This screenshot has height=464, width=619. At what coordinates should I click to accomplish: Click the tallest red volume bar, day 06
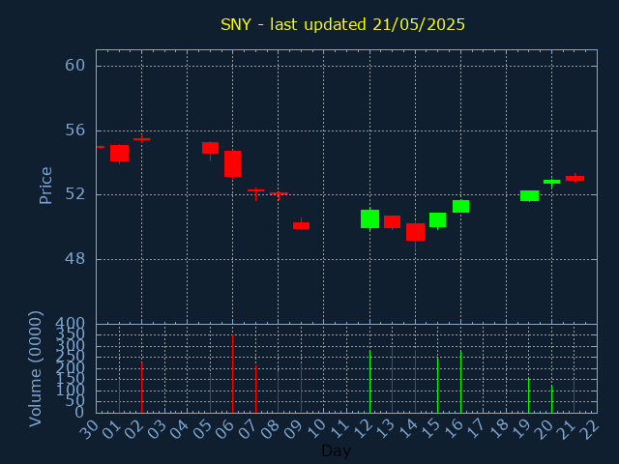(232, 374)
